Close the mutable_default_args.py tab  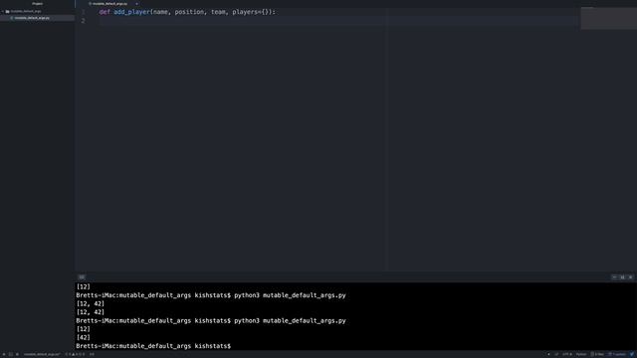click(136, 4)
